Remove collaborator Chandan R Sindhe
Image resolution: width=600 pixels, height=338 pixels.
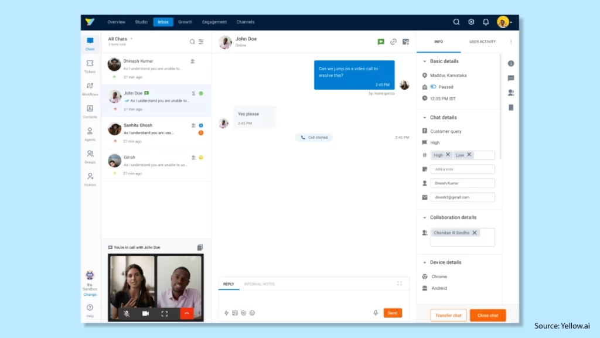point(475,233)
